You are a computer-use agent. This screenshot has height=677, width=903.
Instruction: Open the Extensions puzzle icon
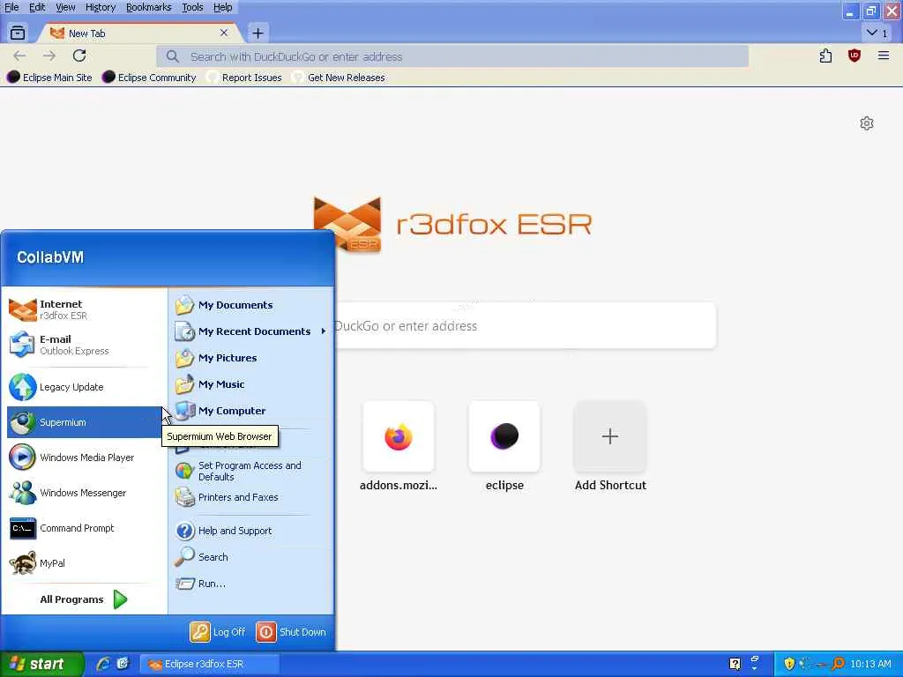(825, 56)
